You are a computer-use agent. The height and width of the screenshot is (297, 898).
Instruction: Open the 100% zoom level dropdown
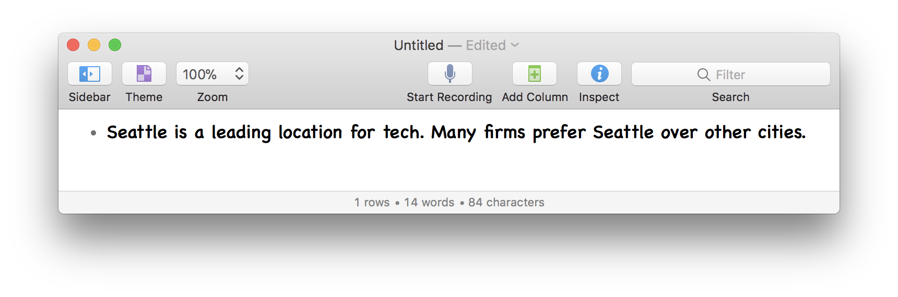[x=200, y=74]
